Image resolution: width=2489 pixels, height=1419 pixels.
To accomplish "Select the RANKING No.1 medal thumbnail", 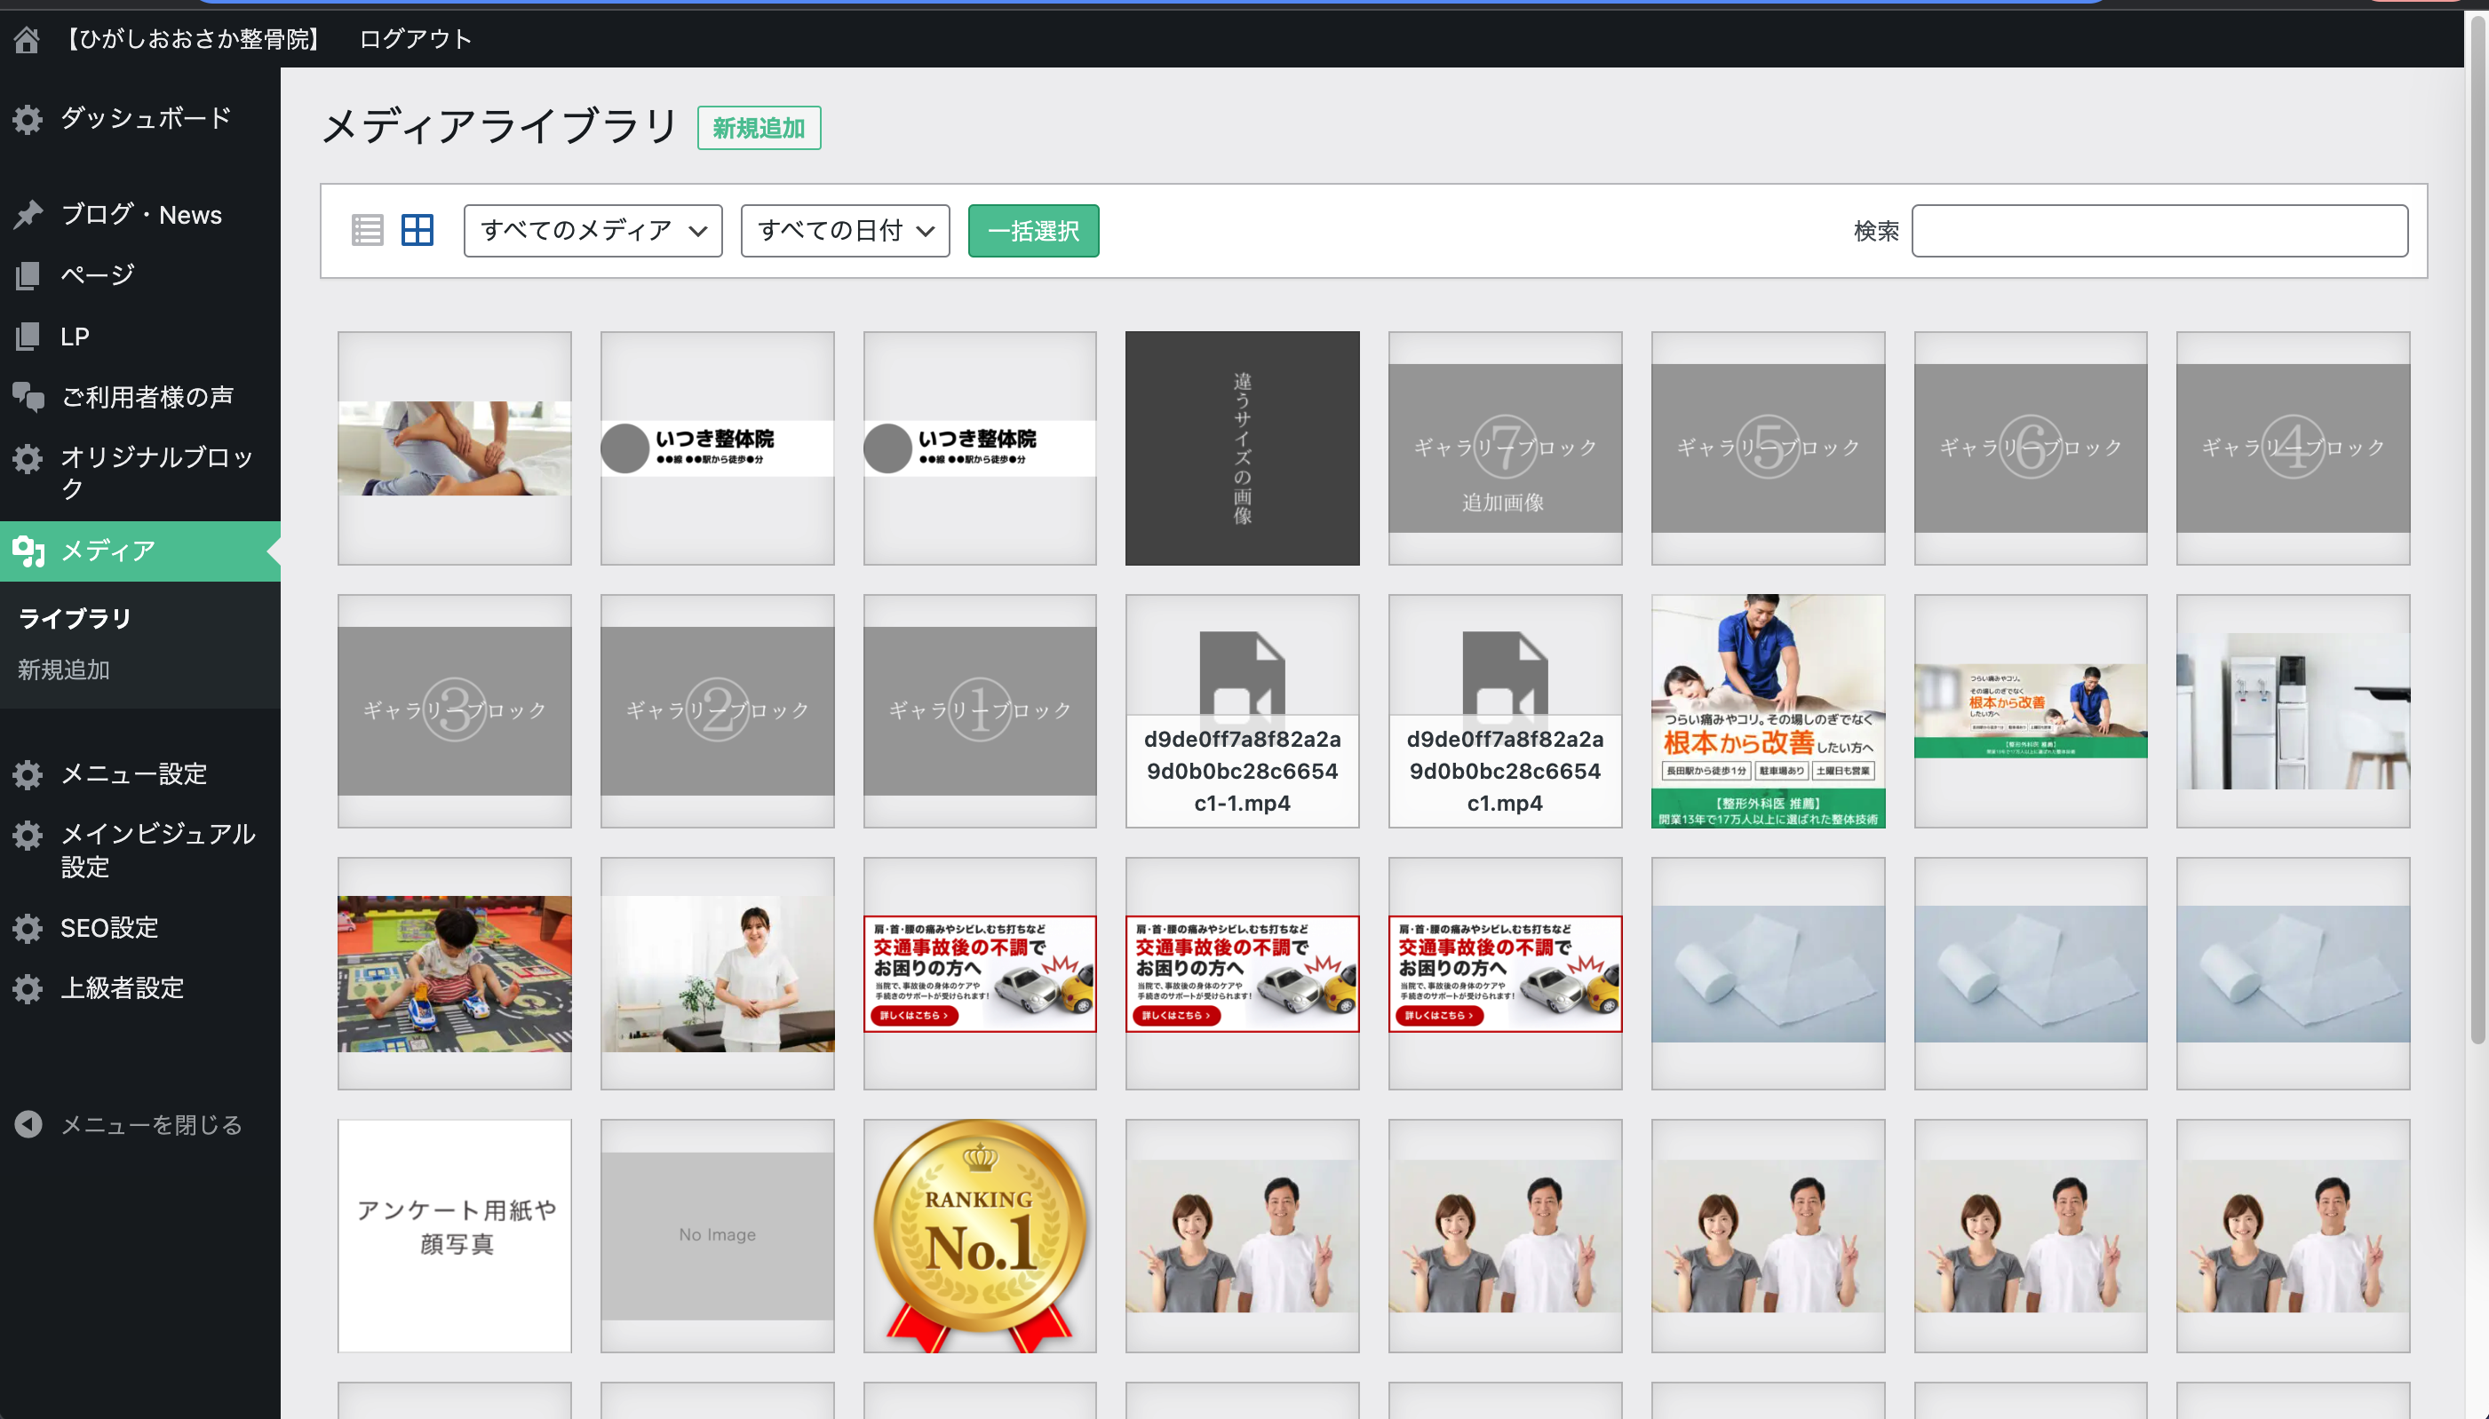I will (979, 1235).
